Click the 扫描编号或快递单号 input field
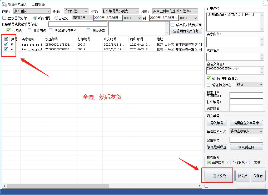268x195 pixels. pos(78,24)
